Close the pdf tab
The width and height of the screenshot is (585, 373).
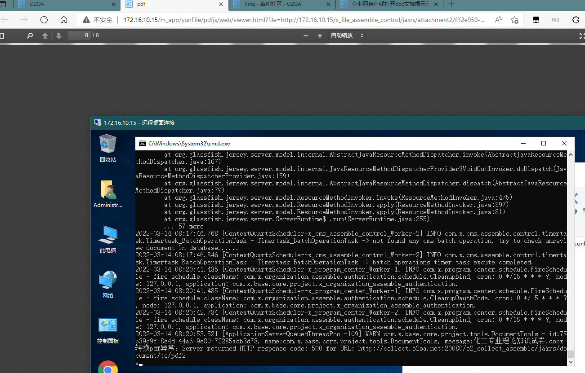tap(221, 4)
